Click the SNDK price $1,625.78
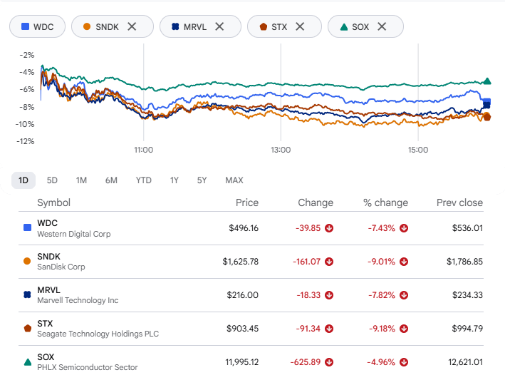This screenshot has width=505, height=385. tap(241, 262)
